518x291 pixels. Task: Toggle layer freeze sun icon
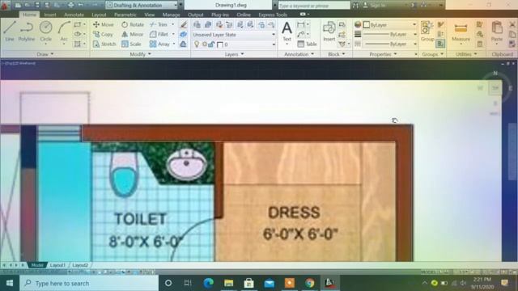point(205,44)
